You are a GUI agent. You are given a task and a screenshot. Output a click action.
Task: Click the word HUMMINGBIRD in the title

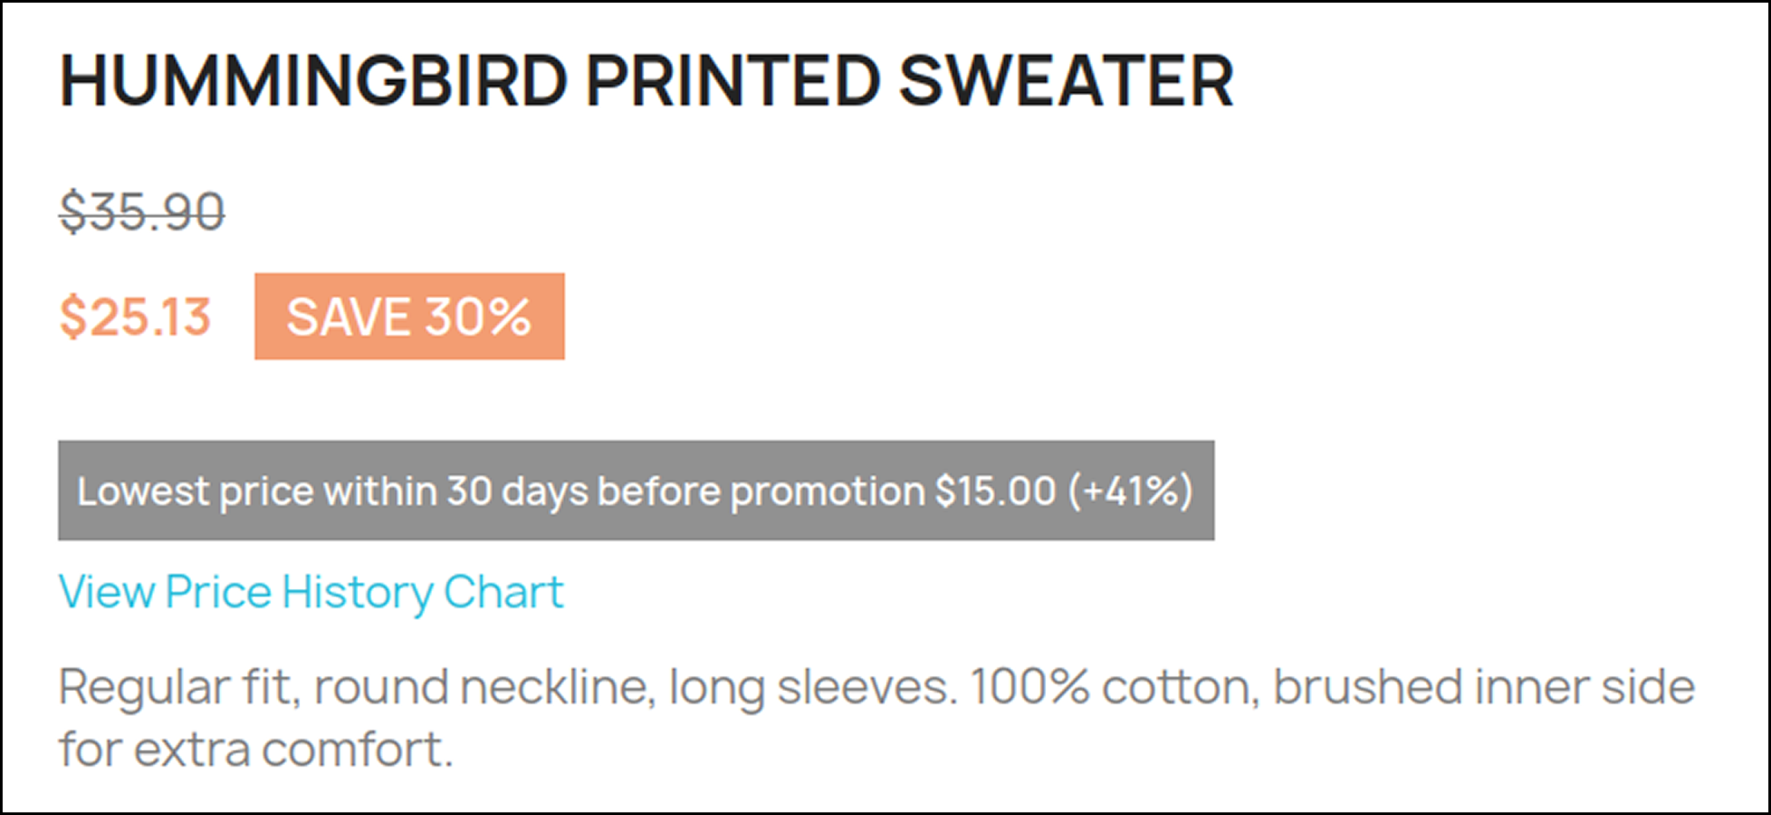tap(313, 81)
